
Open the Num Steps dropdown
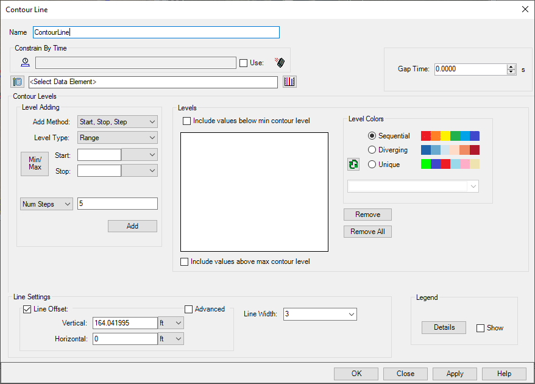coord(46,204)
